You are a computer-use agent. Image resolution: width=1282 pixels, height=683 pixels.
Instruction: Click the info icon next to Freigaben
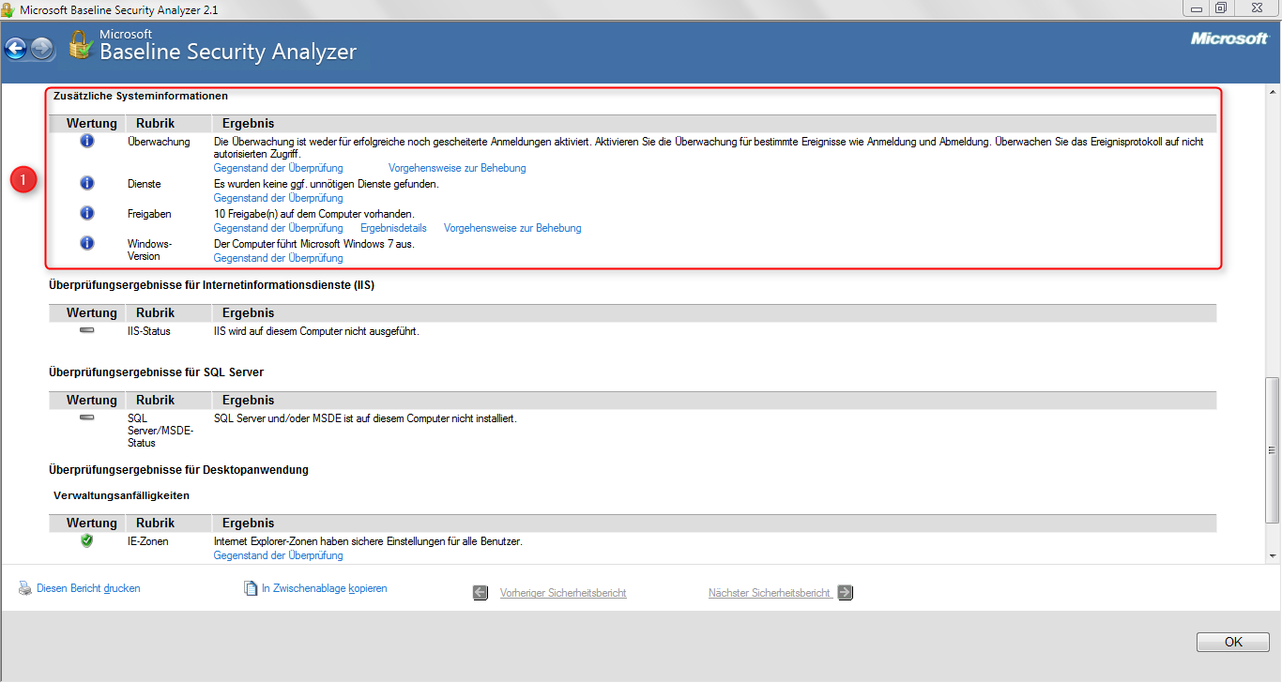(86, 213)
